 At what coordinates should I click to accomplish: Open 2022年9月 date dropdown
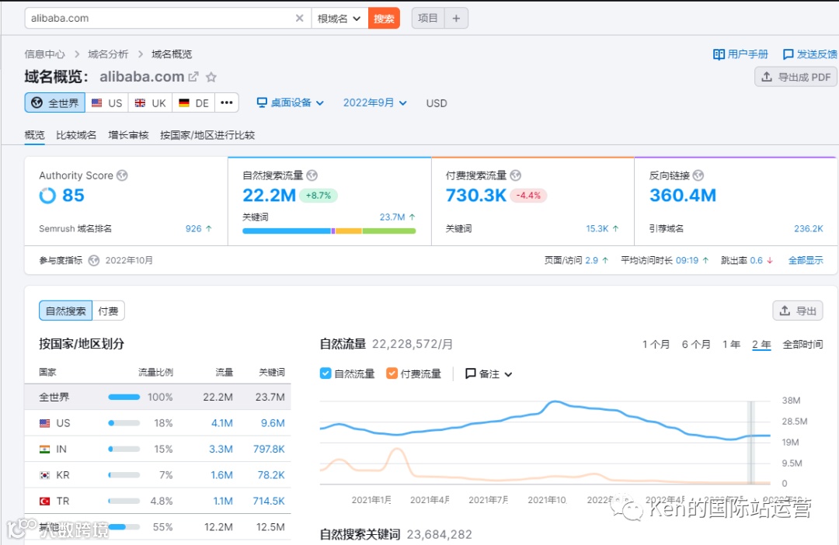pos(374,102)
